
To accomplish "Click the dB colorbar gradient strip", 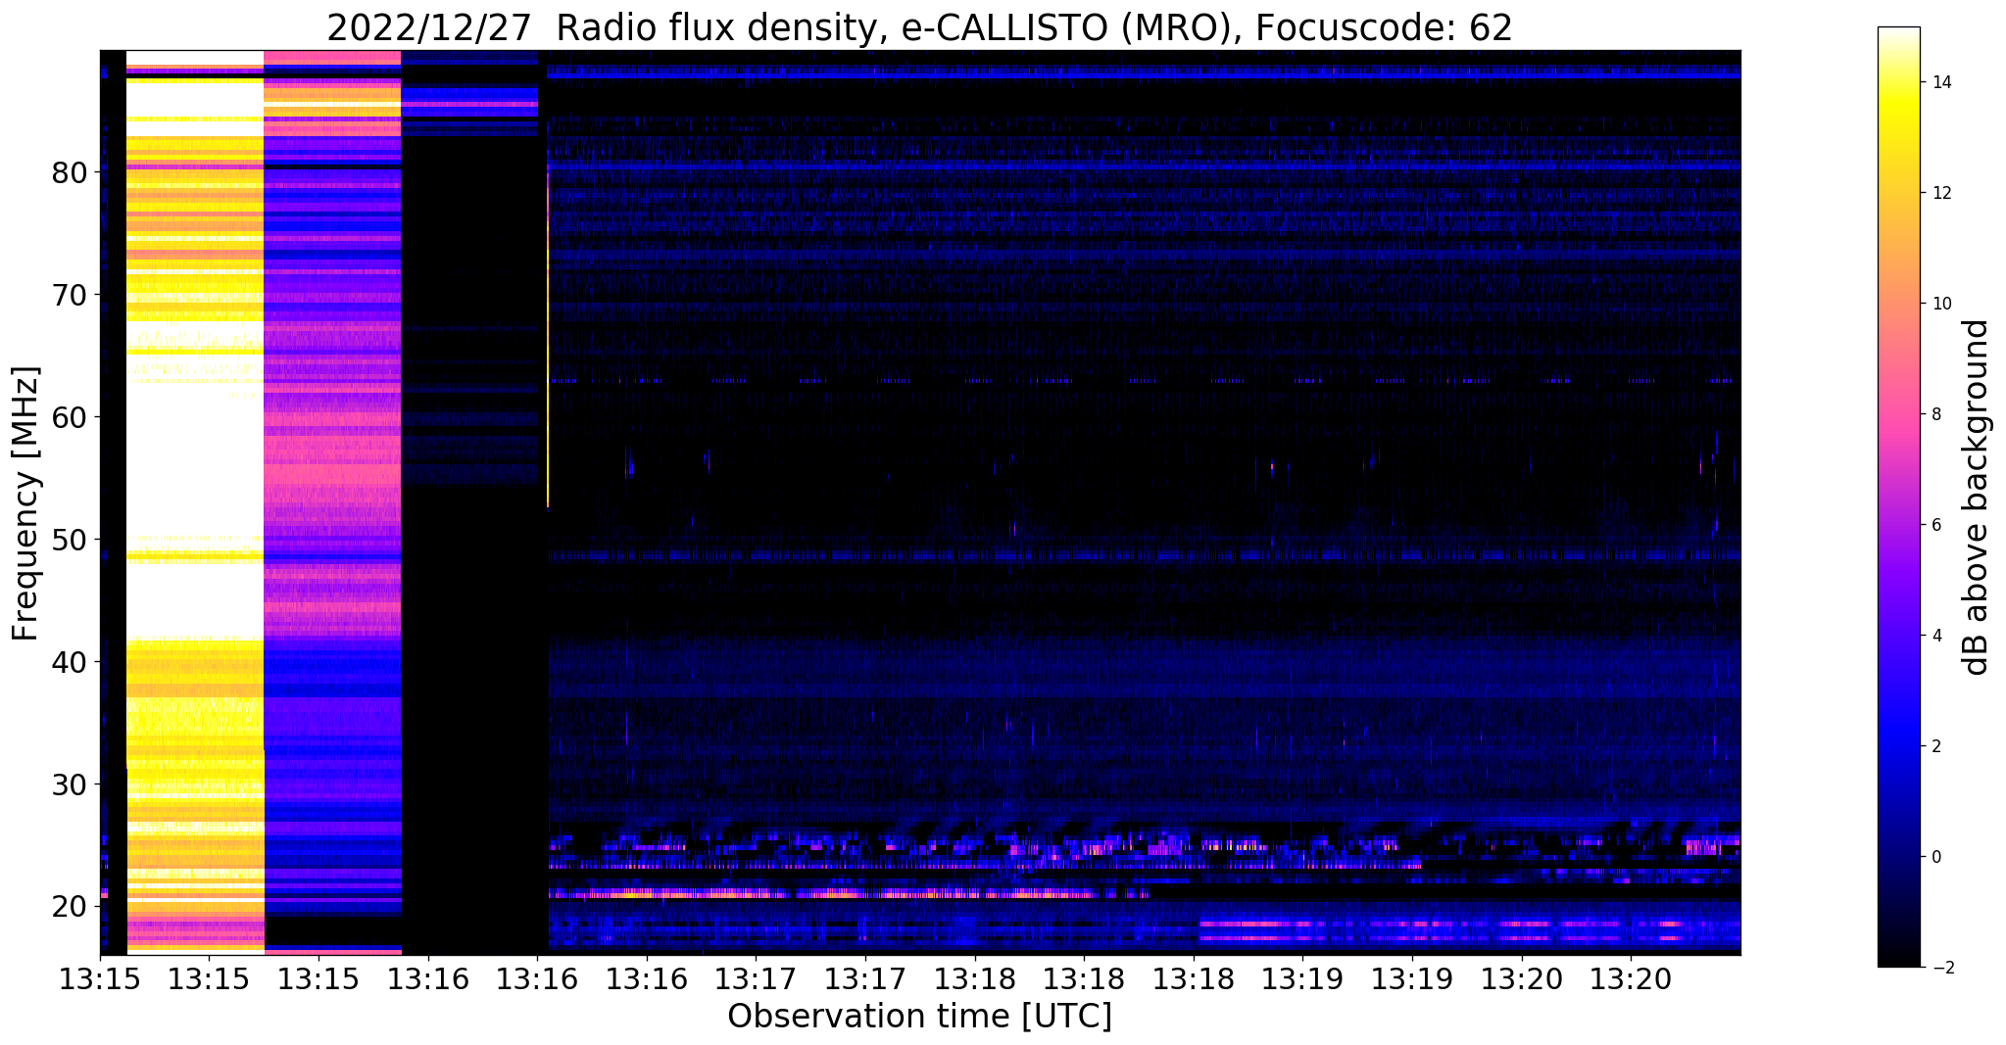I will [1898, 498].
